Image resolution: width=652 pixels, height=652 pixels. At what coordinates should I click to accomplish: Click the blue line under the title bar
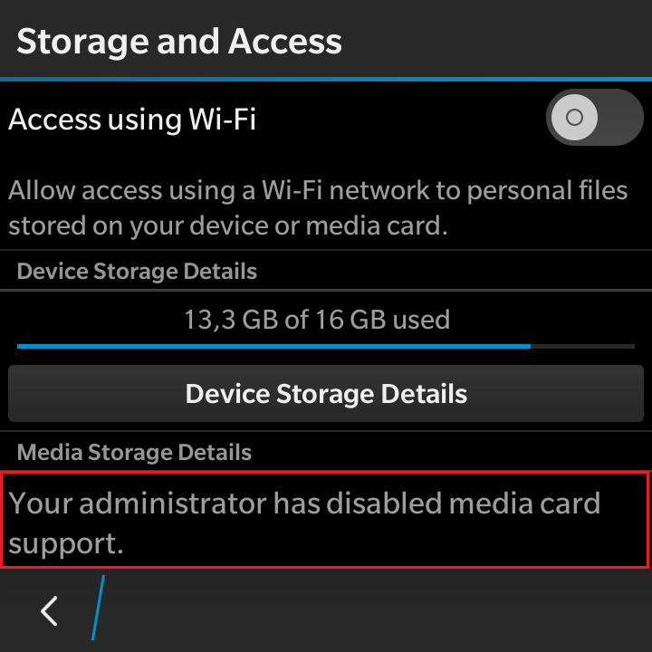(x=326, y=79)
